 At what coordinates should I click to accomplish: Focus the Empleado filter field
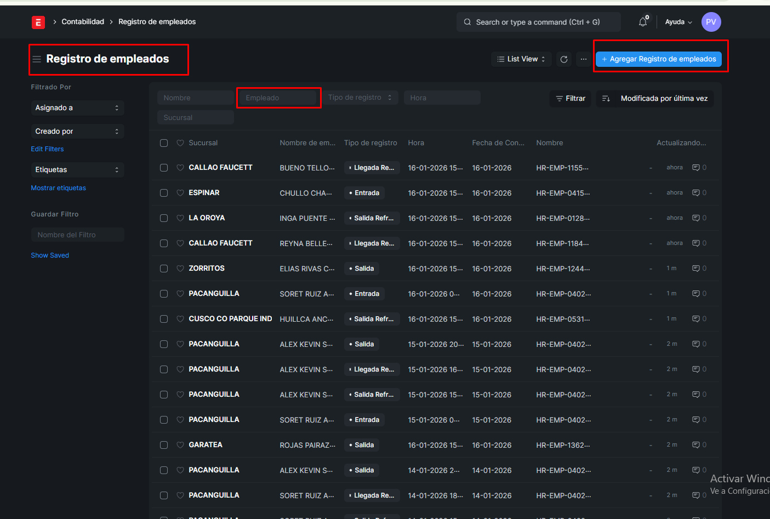(279, 98)
